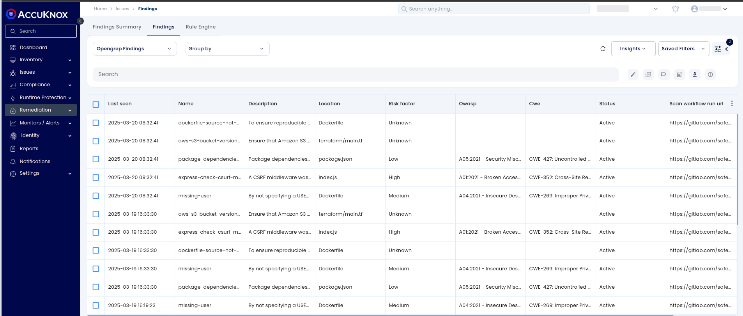Open table column options three-dot menu
The width and height of the screenshot is (743, 316).
tap(732, 103)
